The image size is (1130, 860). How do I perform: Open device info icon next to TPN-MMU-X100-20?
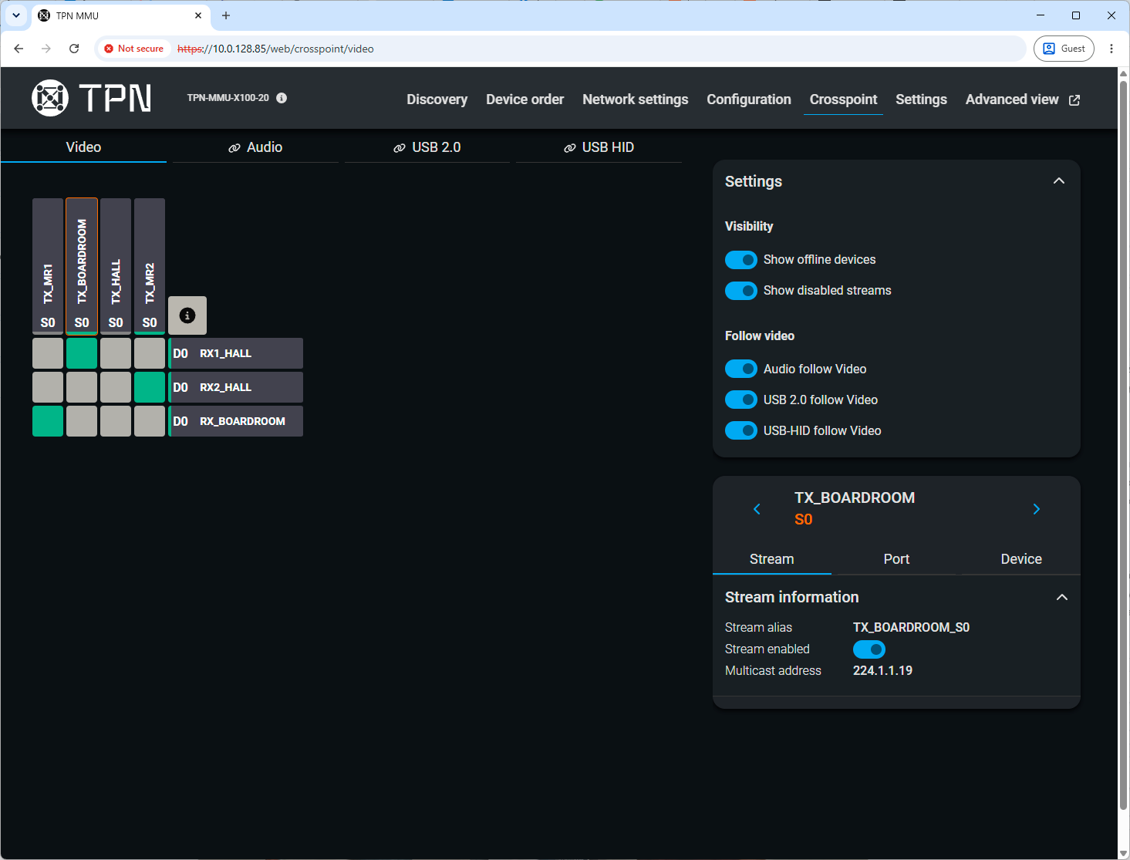(x=282, y=98)
